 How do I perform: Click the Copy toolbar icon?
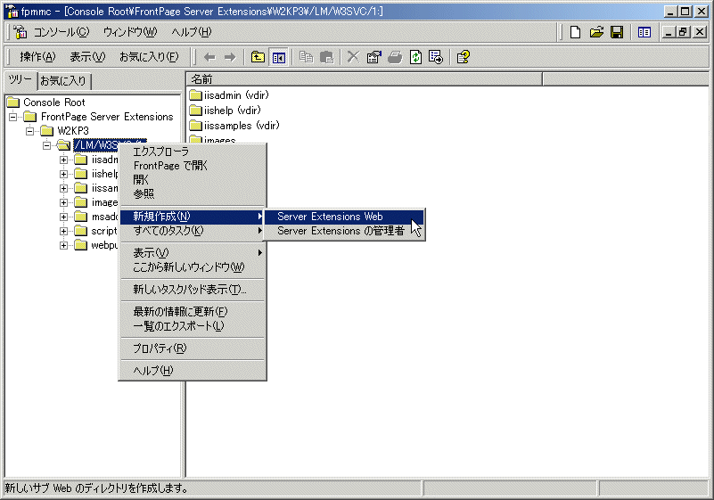(306, 57)
